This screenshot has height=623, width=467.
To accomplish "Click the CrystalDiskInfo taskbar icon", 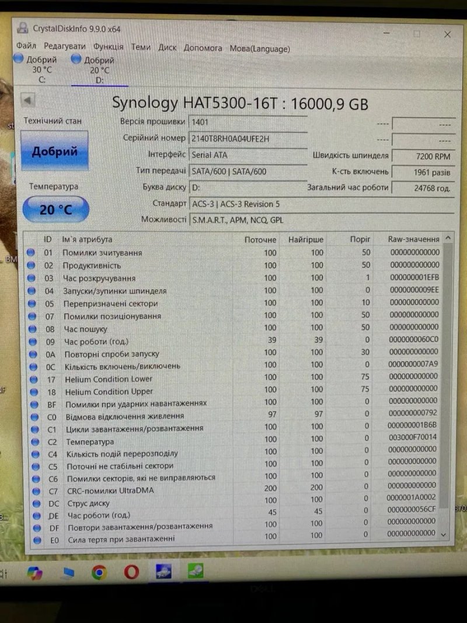I will click(163, 572).
